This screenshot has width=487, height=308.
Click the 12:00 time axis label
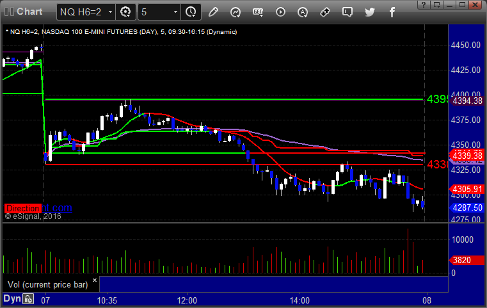tap(187, 300)
